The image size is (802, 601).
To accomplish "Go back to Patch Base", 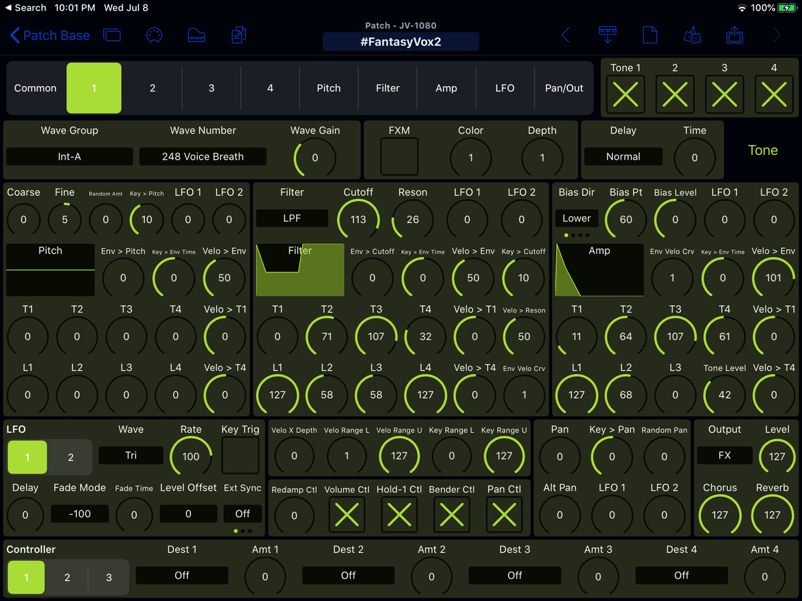I will tap(50, 35).
